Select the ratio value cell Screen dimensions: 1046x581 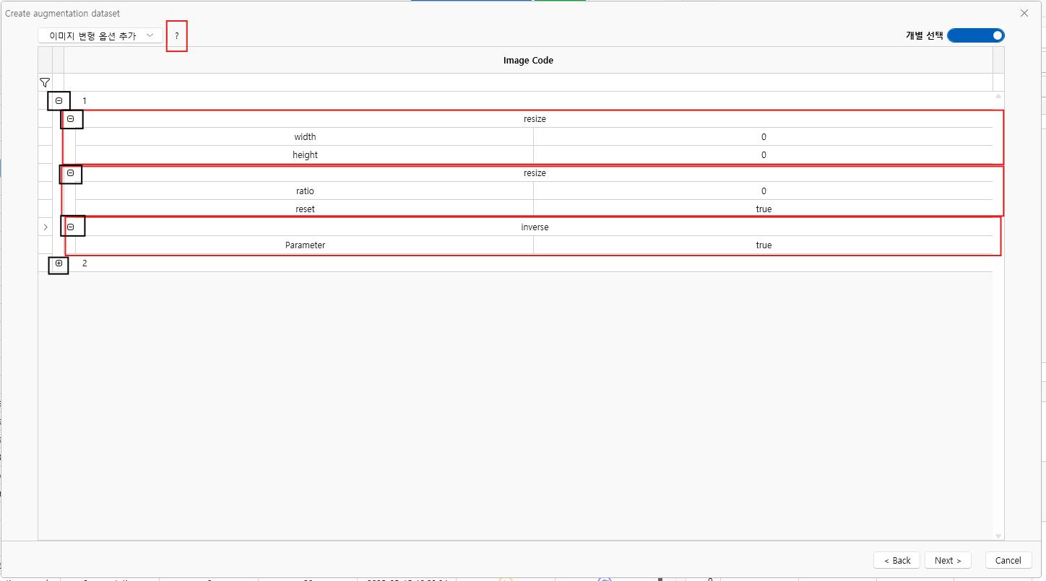tap(763, 191)
